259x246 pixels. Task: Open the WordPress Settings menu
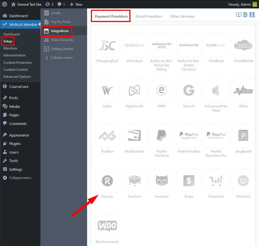pos(20,169)
